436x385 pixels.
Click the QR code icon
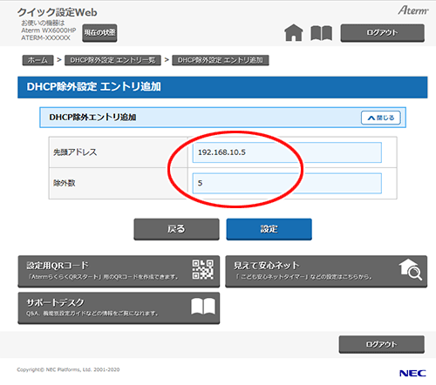pyautogui.click(x=203, y=270)
